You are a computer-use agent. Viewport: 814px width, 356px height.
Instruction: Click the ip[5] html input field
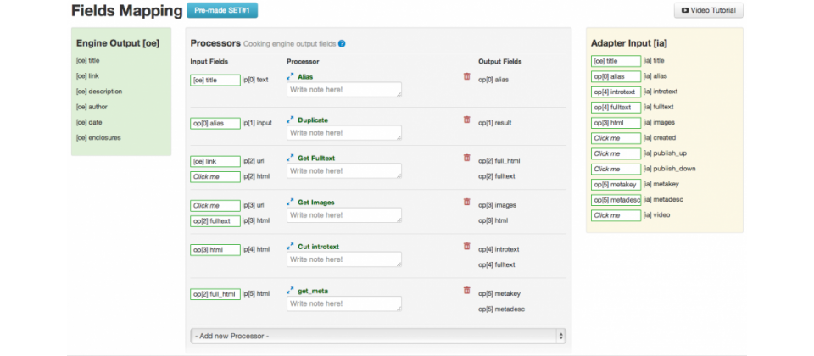(215, 294)
